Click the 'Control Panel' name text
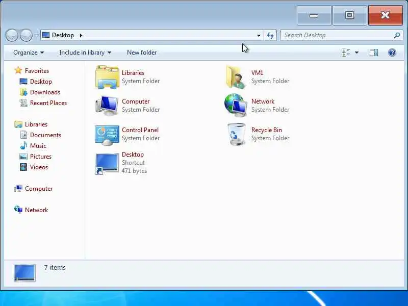 pos(140,130)
